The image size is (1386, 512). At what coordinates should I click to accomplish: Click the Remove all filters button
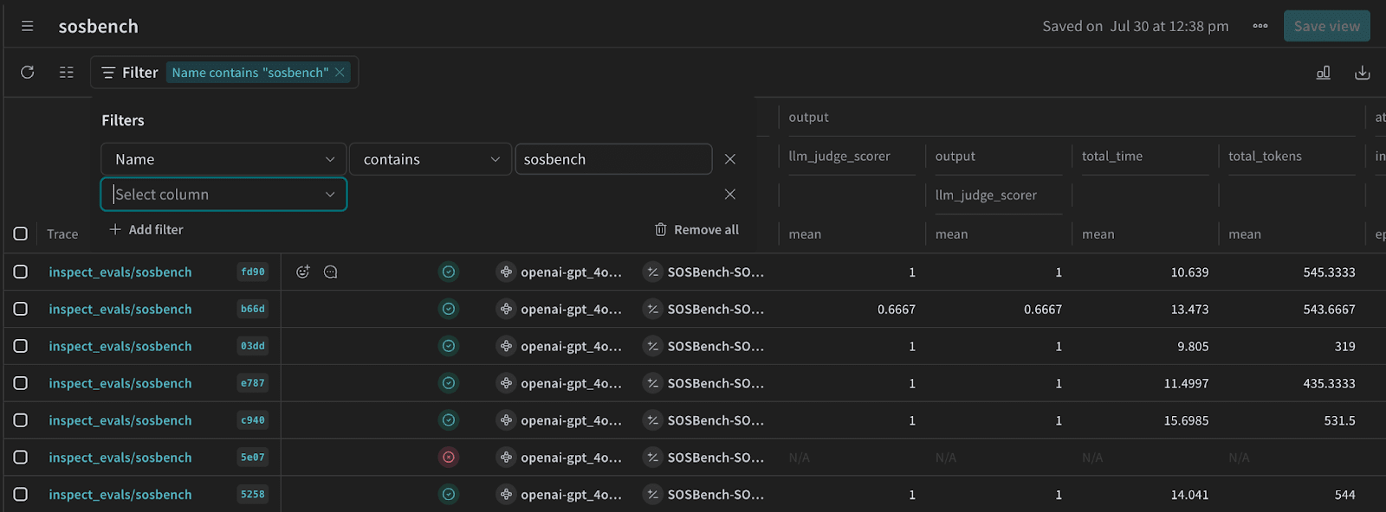(x=696, y=229)
